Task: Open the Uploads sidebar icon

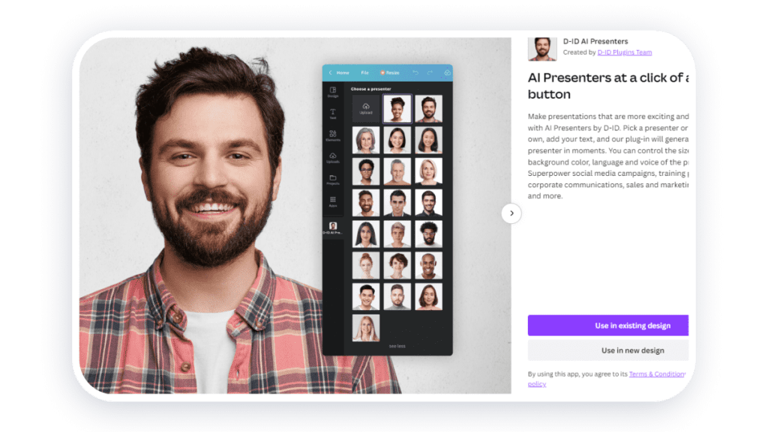Action: pos(333,157)
